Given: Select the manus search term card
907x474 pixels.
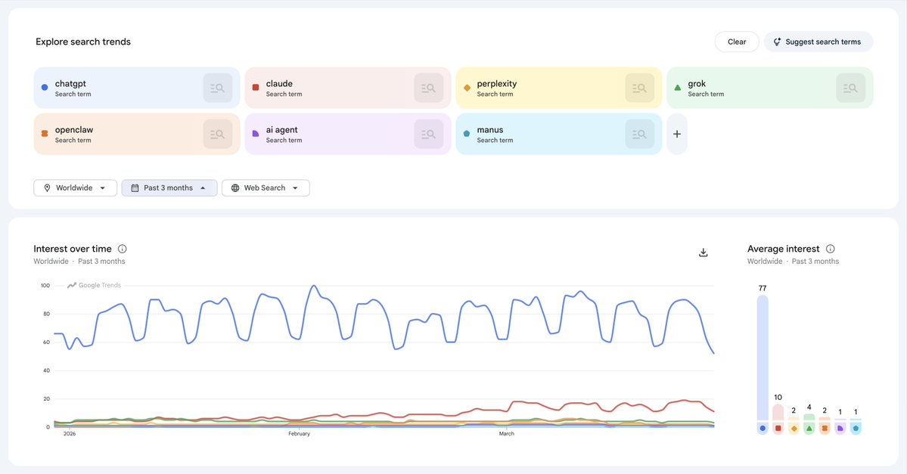Looking at the screenshot, I should 559,134.
